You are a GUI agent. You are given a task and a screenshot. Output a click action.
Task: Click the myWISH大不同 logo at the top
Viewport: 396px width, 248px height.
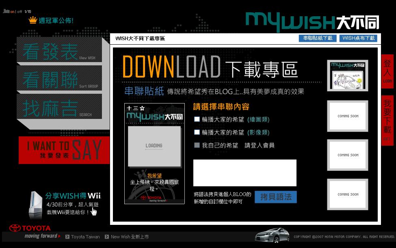pyautogui.click(x=312, y=22)
